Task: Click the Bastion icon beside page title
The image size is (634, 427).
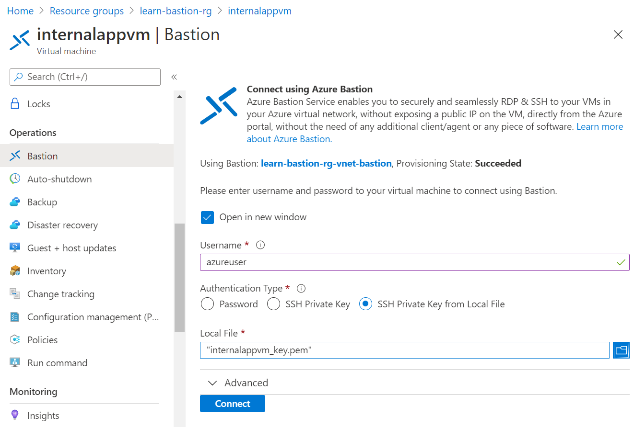Action: [20, 40]
